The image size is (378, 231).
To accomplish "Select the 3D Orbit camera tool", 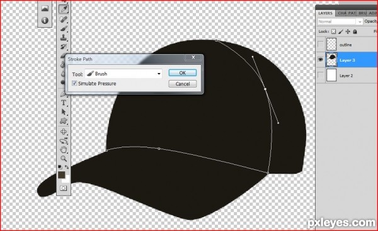I will point(64,141).
